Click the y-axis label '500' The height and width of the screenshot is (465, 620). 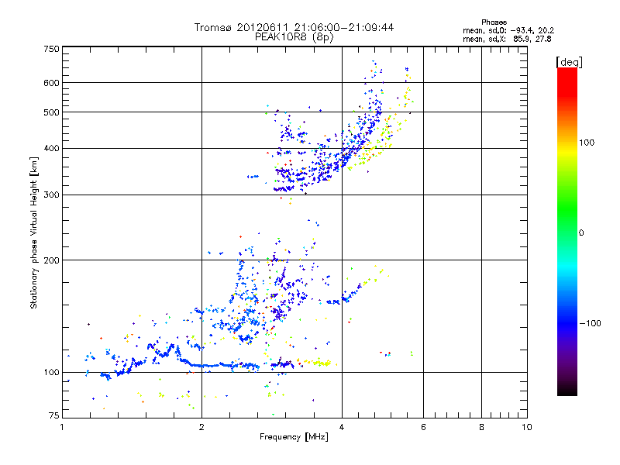51,112
